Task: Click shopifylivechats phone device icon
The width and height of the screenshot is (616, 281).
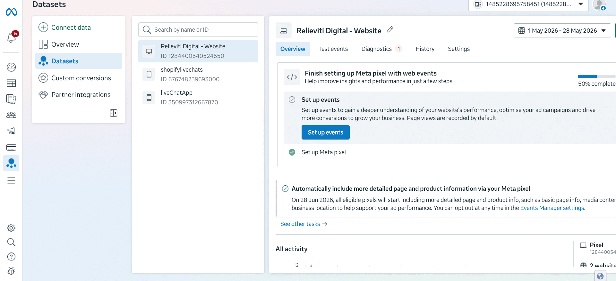Action: pyautogui.click(x=149, y=74)
